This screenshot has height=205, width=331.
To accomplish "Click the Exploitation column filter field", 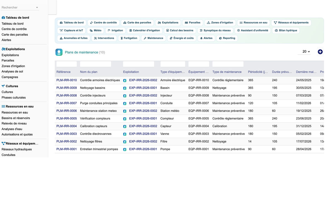I will (138, 64).
